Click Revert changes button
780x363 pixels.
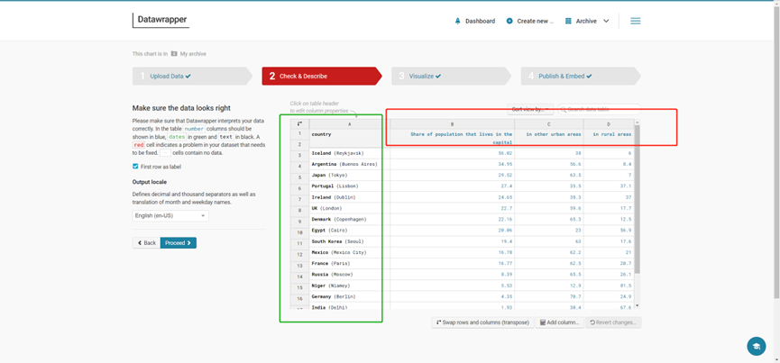[613, 322]
